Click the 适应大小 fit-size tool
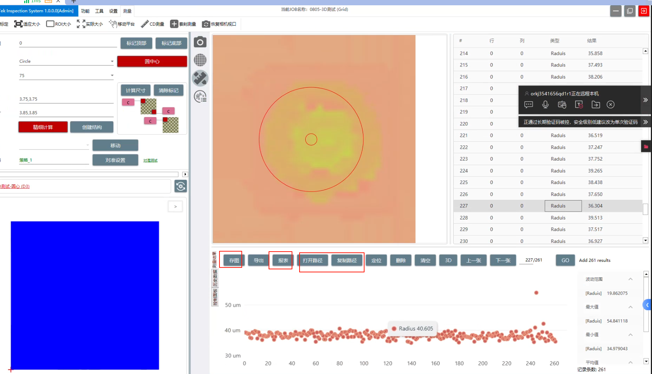The image size is (652, 374). (27, 24)
